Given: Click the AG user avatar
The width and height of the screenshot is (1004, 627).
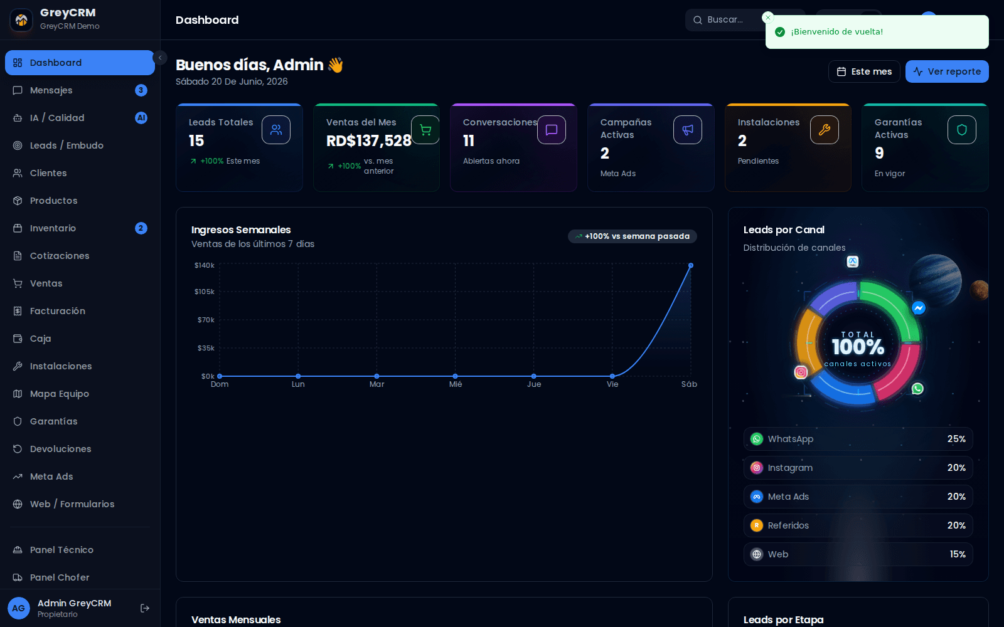Looking at the screenshot, I should (x=19, y=608).
